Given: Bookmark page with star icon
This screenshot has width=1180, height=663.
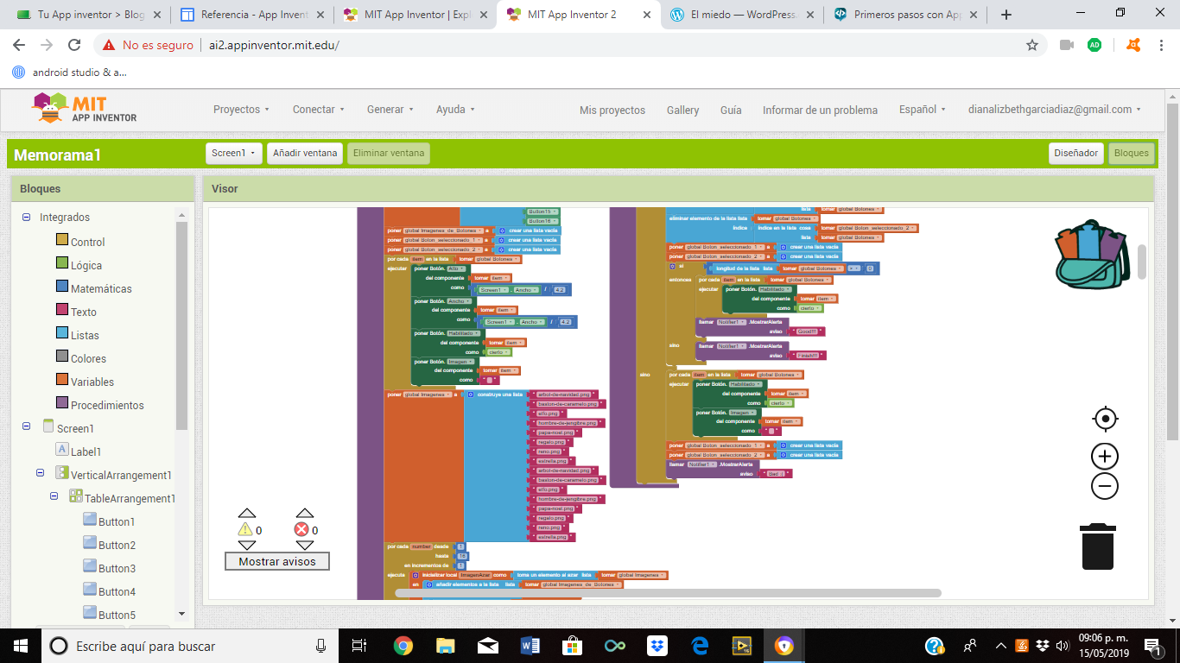Looking at the screenshot, I should [1031, 45].
